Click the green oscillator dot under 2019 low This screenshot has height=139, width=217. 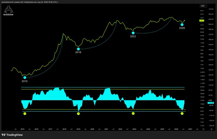point(78,114)
